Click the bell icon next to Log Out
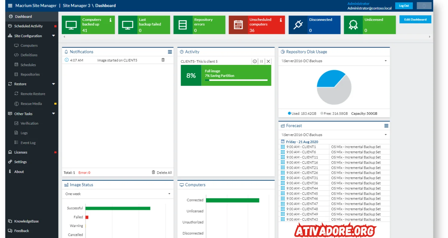This screenshot has height=238, width=448. point(424,6)
